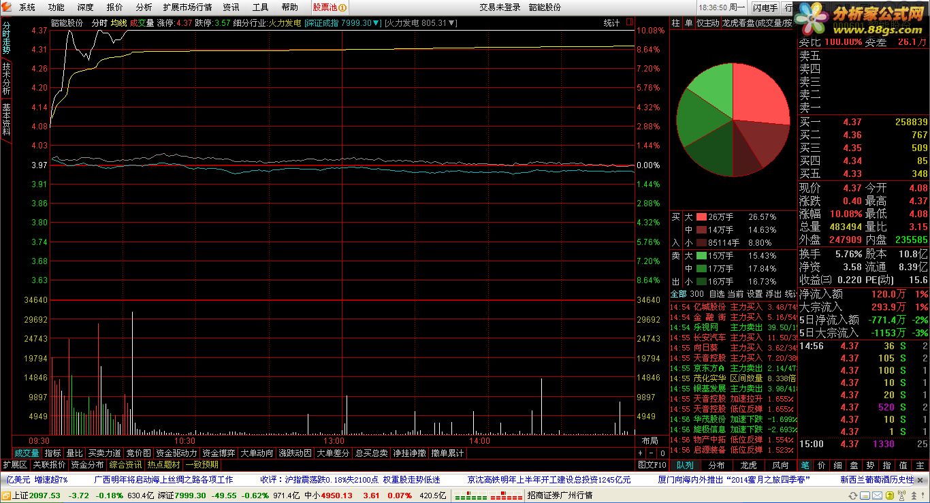Switch to the 龙虎 panel tab

748,466
